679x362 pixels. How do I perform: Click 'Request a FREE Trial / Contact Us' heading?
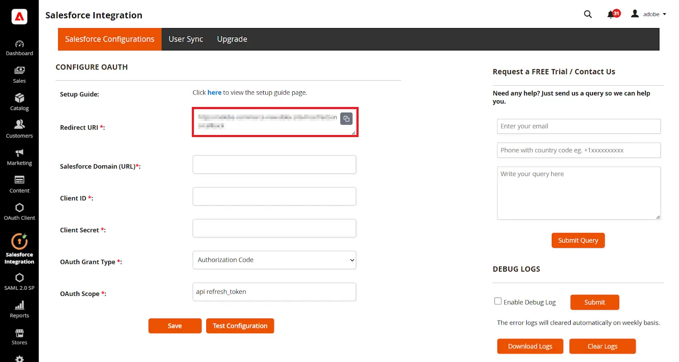click(x=554, y=72)
